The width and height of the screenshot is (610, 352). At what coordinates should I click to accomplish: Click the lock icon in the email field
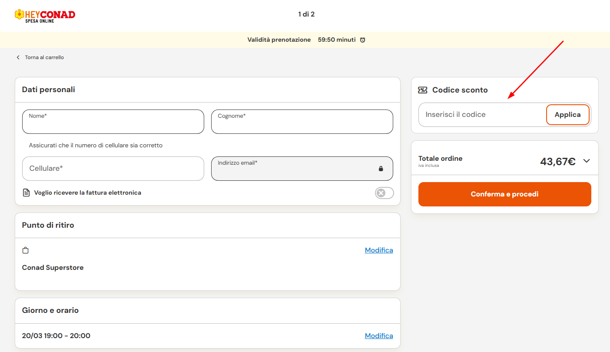(381, 169)
